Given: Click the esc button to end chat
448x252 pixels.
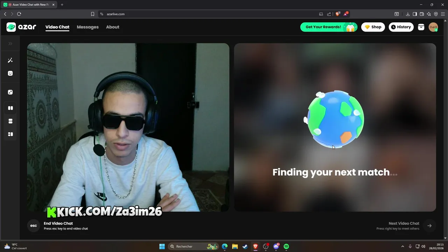Looking at the screenshot, I should [x=34, y=226].
